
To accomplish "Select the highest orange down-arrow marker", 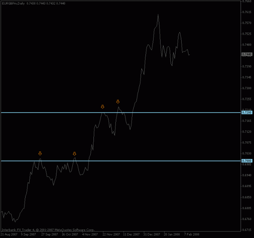I will [x=118, y=102].
